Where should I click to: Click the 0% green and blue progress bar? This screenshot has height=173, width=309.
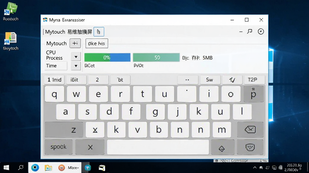[107, 57]
